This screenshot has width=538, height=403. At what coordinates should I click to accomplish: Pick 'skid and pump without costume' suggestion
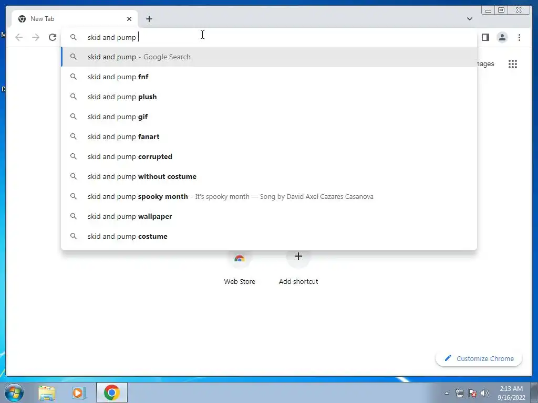click(269, 176)
